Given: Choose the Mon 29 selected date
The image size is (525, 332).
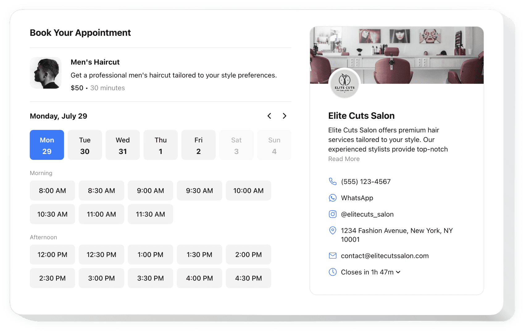Looking at the screenshot, I should [x=47, y=145].
